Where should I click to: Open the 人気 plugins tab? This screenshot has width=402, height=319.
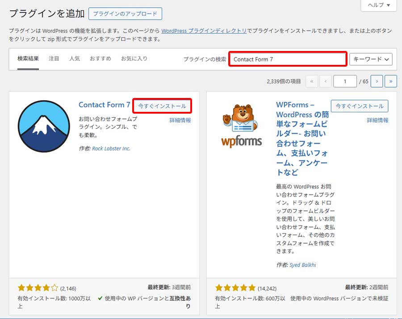pos(74,58)
